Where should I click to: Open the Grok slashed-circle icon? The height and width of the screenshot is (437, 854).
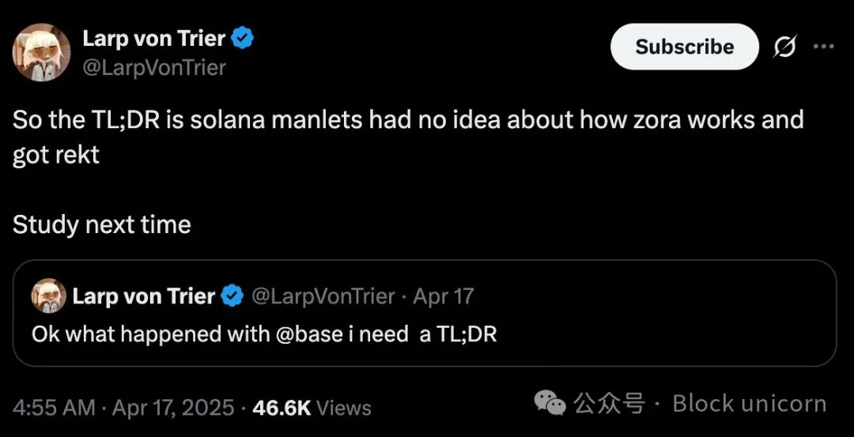(x=785, y=47)
